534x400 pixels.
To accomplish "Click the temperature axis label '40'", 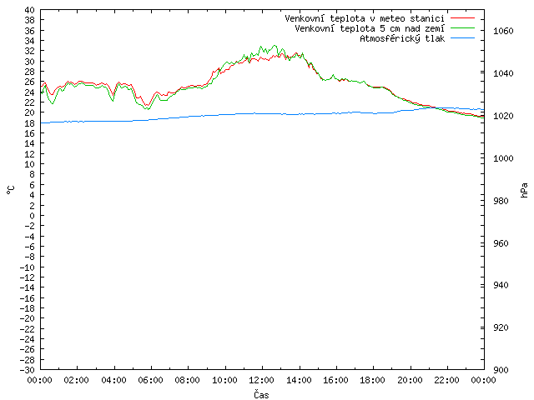I will pyautogui.click(x=30, y=10).
